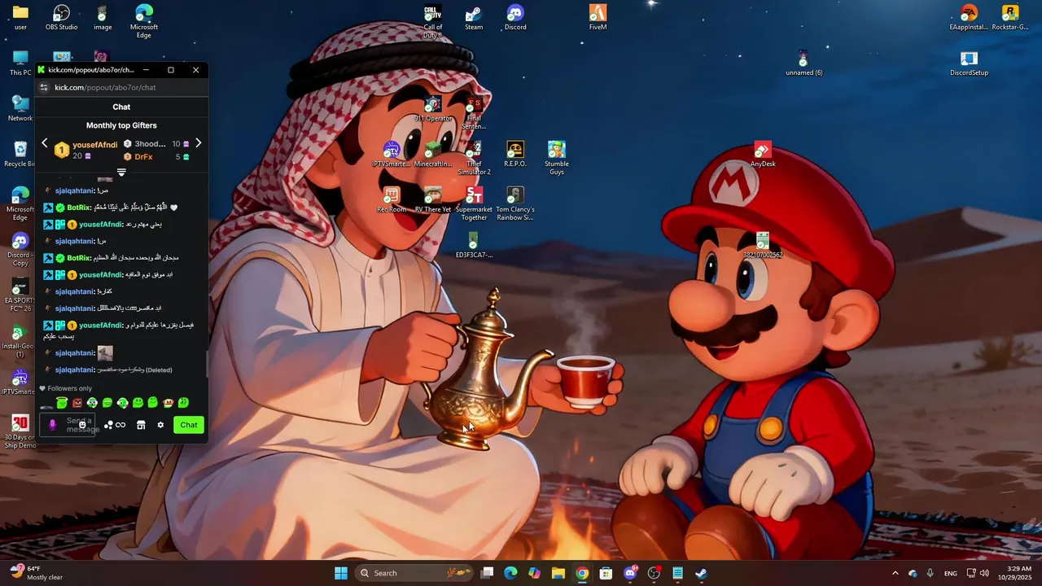
Task: Open Steam from the taskbar
Action: 701,573
